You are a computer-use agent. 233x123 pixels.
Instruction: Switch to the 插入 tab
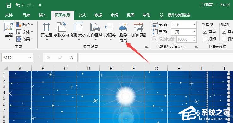pyautogui.click(x=43, y=15)
